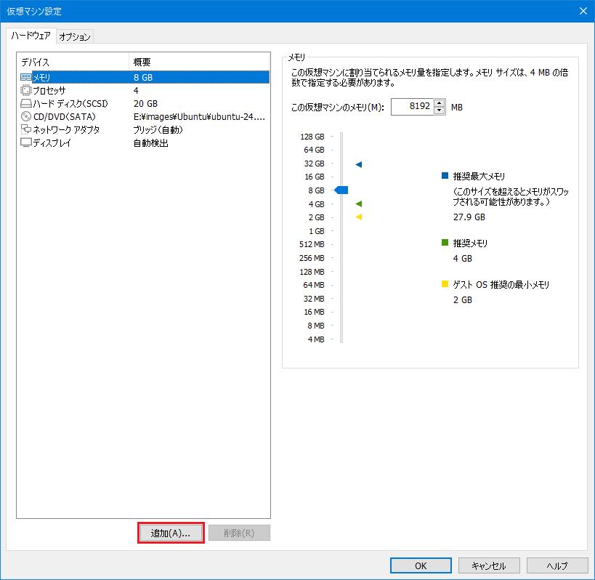Click the memory slider thumb at 8 GB
Image resolution: width=595 pixels, height=580 pixels.
(341, 190)
